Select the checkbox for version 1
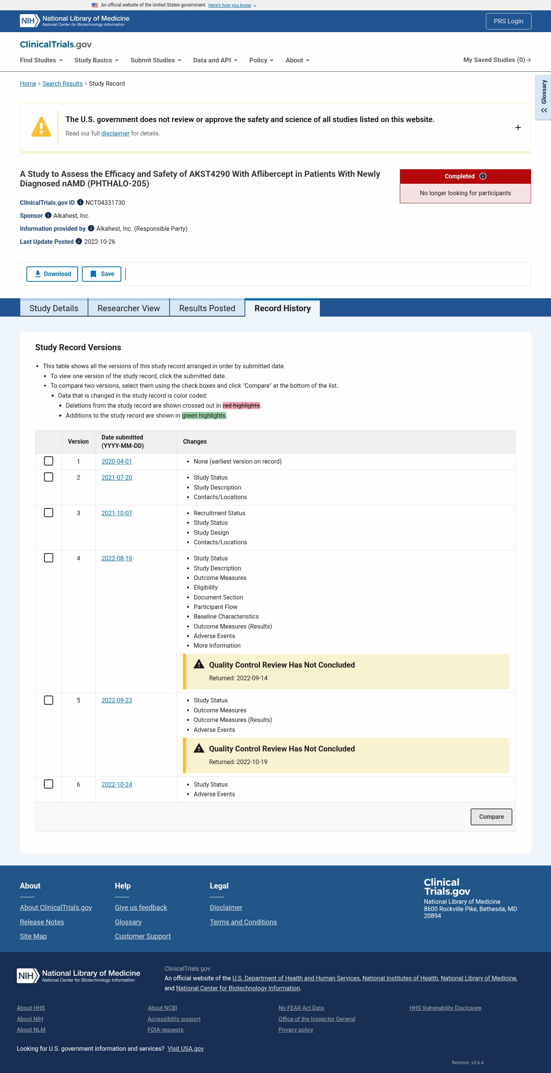The image size is (551, 1073). (x=49, y=461)
